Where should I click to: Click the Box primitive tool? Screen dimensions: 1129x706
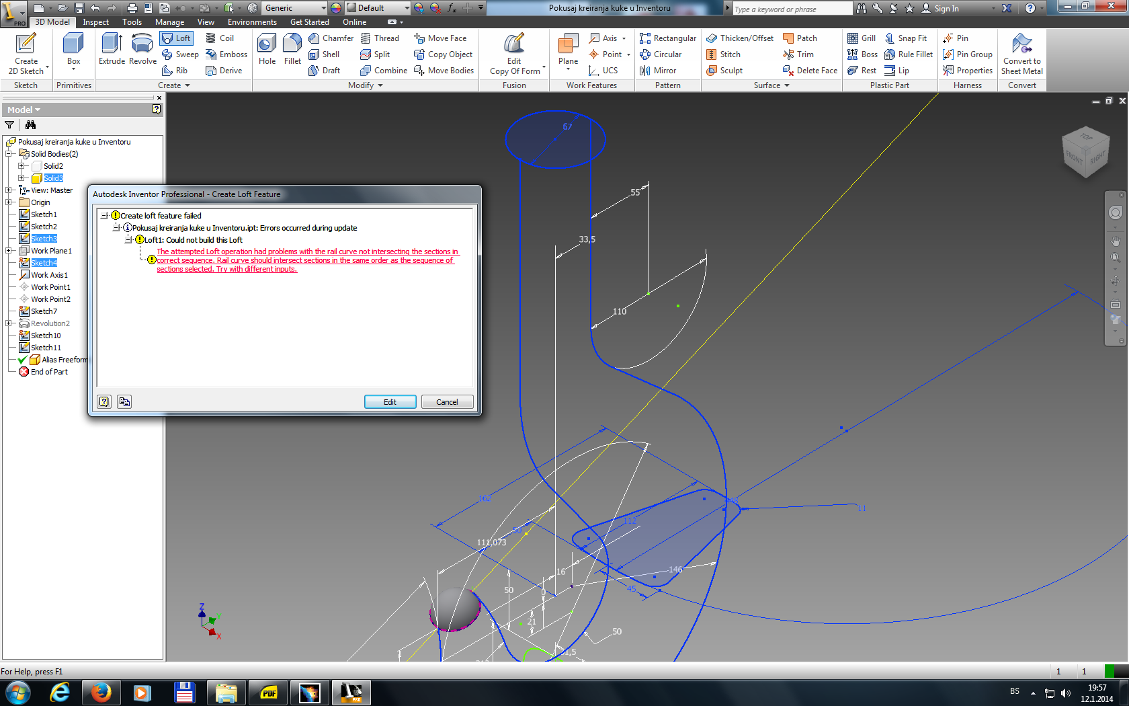tap(73, 50)
